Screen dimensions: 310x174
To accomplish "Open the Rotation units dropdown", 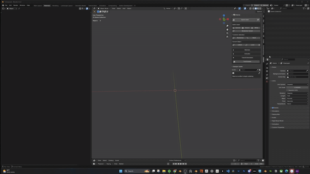I will click(x=297, y=93).
